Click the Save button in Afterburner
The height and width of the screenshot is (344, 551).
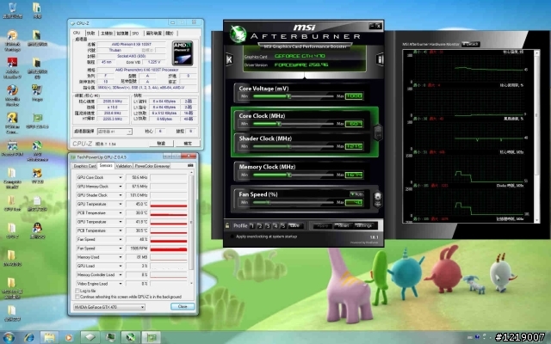tap(295, 225)
